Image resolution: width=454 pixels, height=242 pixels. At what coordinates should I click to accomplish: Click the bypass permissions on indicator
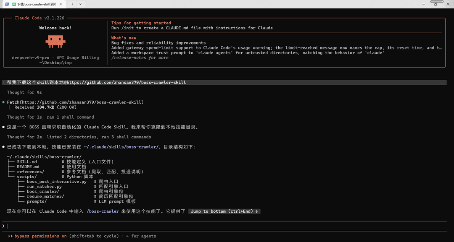point(40,236)
